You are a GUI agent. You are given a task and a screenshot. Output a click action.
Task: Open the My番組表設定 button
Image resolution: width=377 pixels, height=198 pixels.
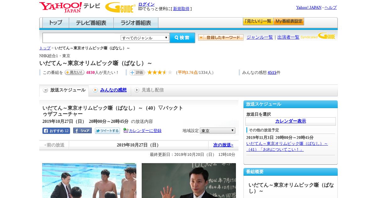289,21
